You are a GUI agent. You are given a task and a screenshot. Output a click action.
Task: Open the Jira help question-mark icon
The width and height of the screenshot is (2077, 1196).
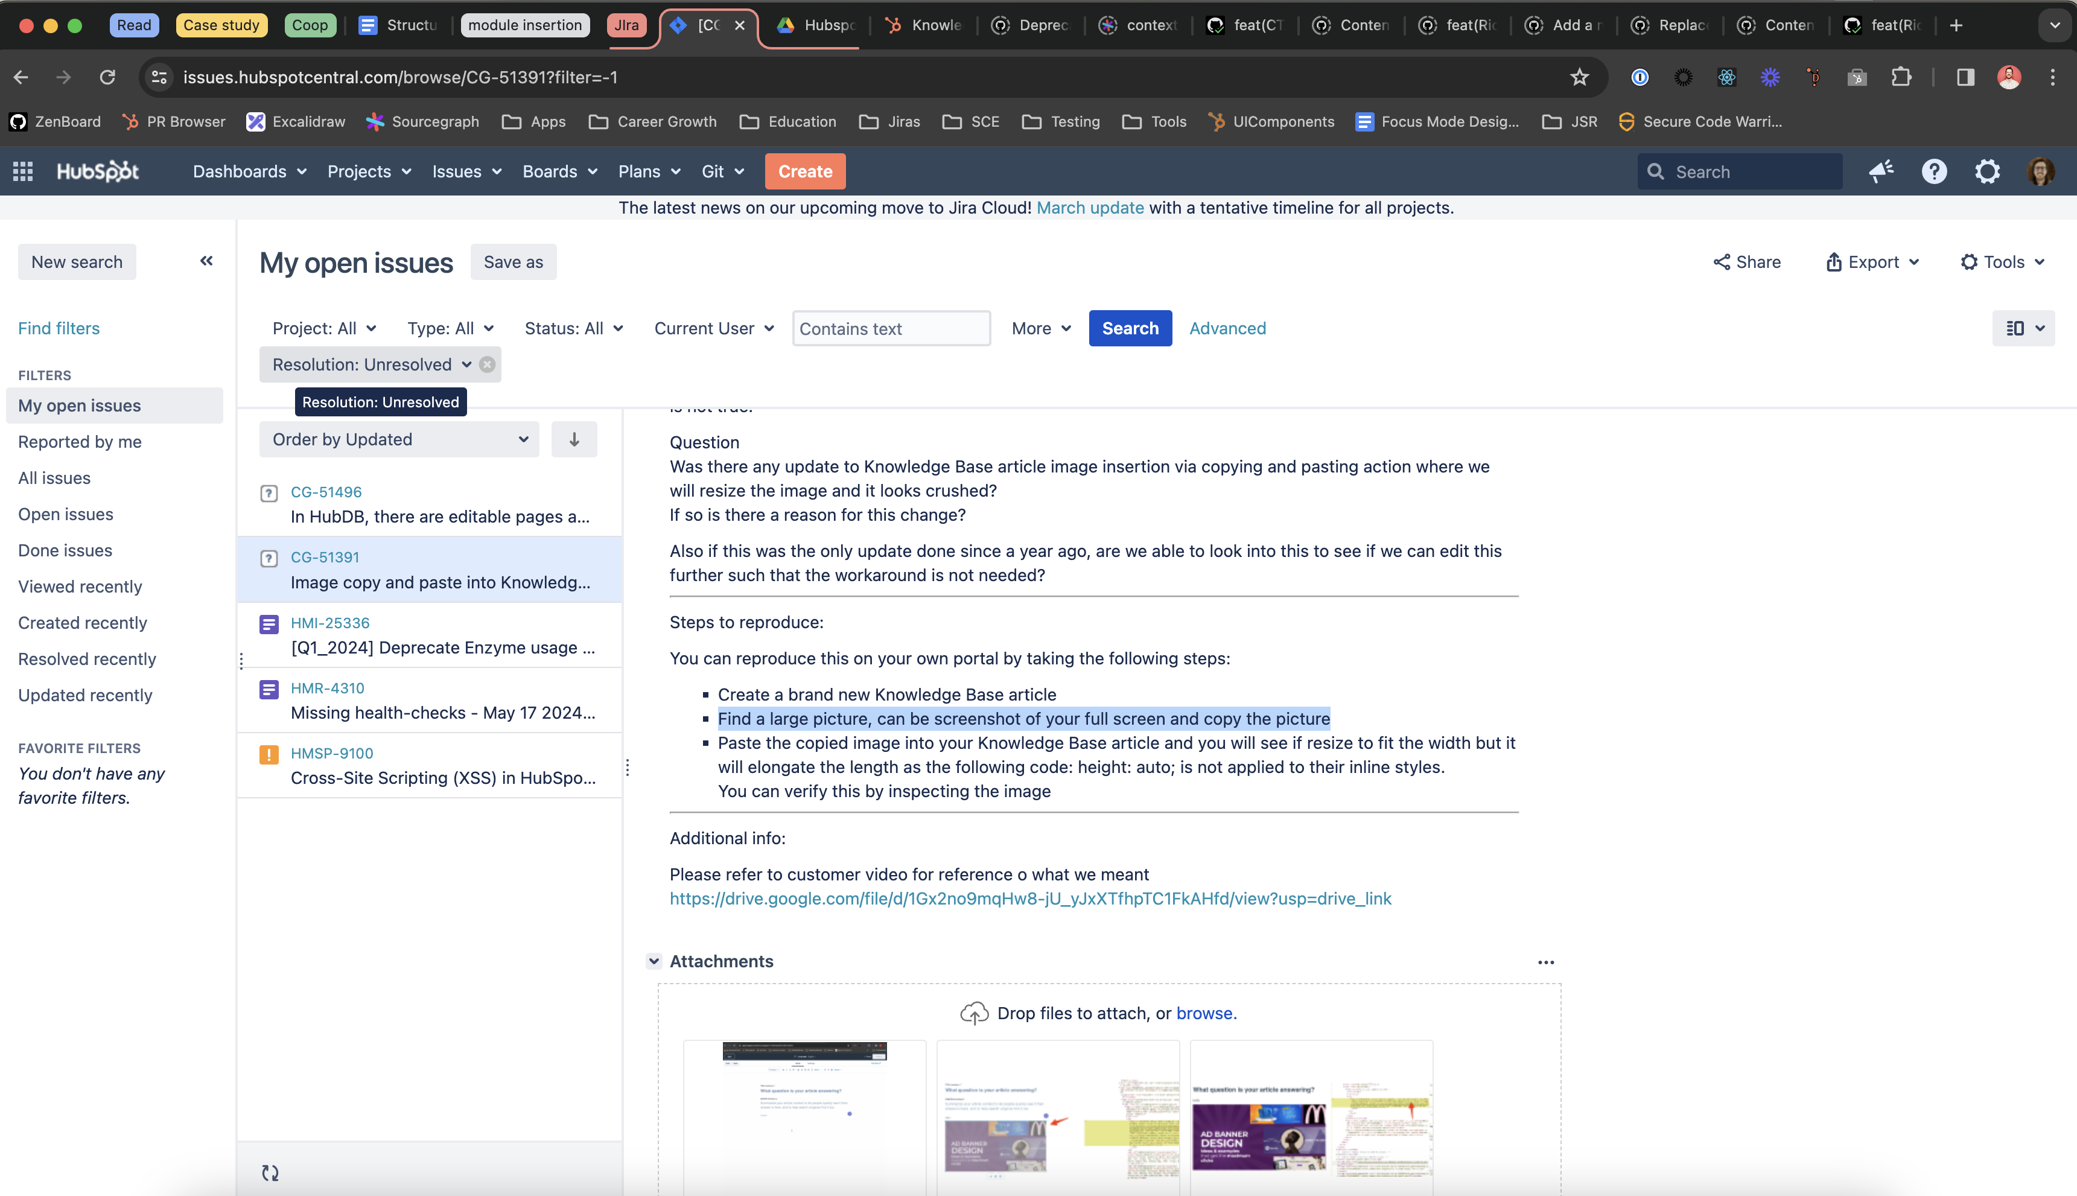pos(1934,172)
